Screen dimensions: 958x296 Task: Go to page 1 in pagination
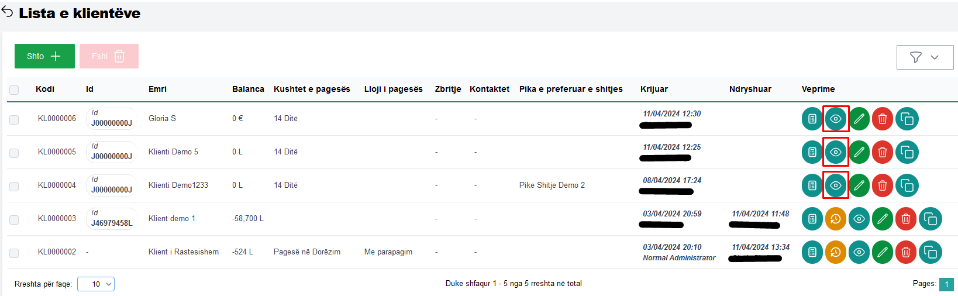click(946, 284)
